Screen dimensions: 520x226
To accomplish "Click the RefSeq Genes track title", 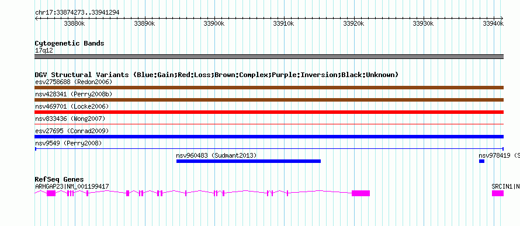I will (x=60, y=180).
